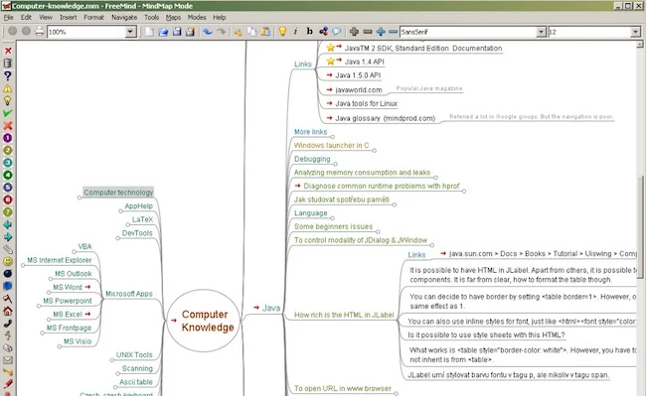Open the Java 1.5.0 API link
Image resolution: width=646 pixels, height=396 pixels.
[358, 75]
